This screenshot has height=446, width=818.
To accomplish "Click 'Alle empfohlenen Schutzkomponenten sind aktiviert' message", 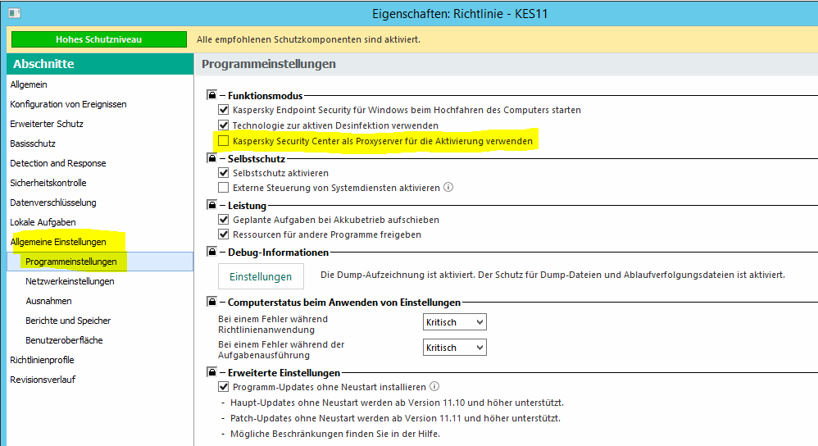I will pos(308,39).
